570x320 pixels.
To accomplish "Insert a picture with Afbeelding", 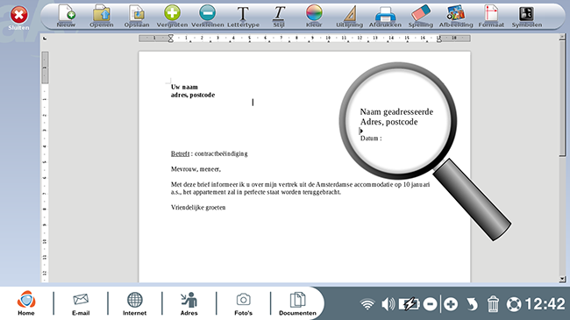I will coord(456,17).
